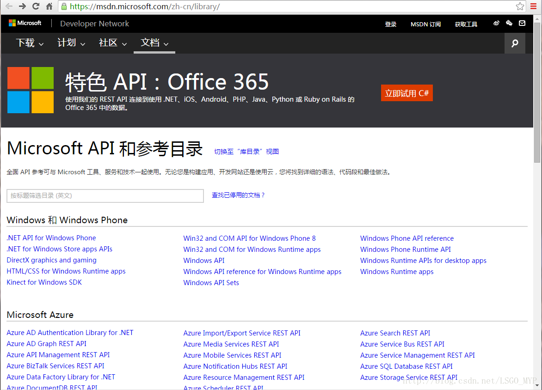Image resolution: width=542 pixels, height=390 pixels.
Task: Open 获取工具 link
Action: click(466, 24)
